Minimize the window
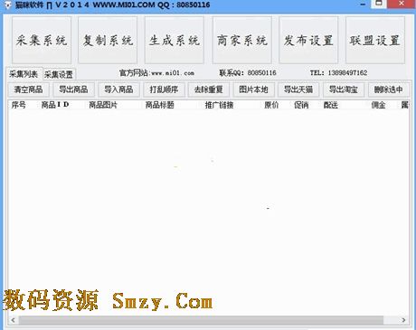Viewport: 416px width, 330px height. (x=363, y=5)
